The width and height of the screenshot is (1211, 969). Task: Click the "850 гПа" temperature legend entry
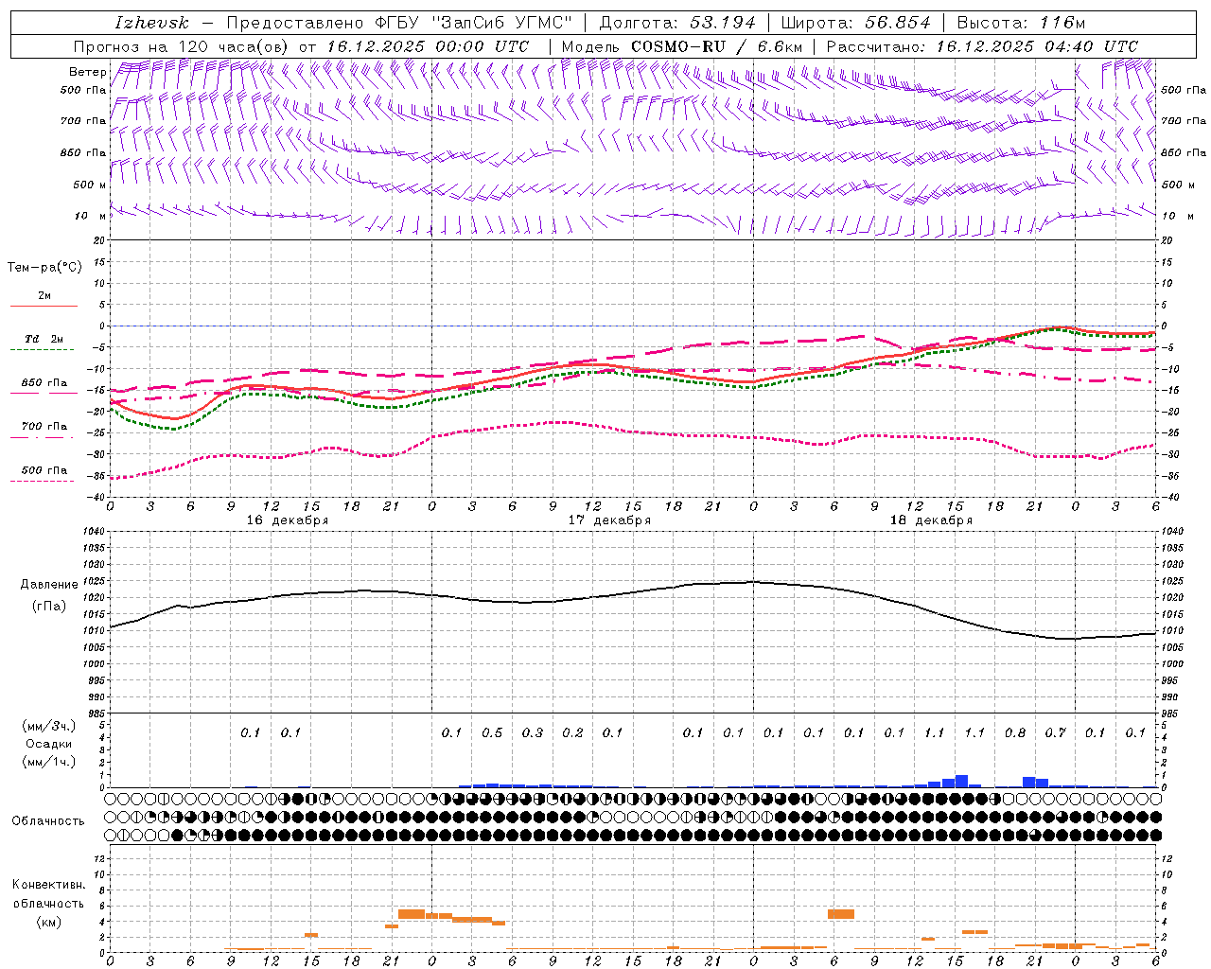click(44, 383)
